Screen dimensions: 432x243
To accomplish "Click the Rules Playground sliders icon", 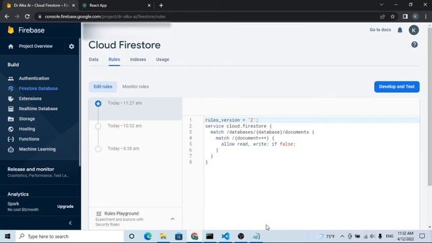I will click(x=99, y=213).
